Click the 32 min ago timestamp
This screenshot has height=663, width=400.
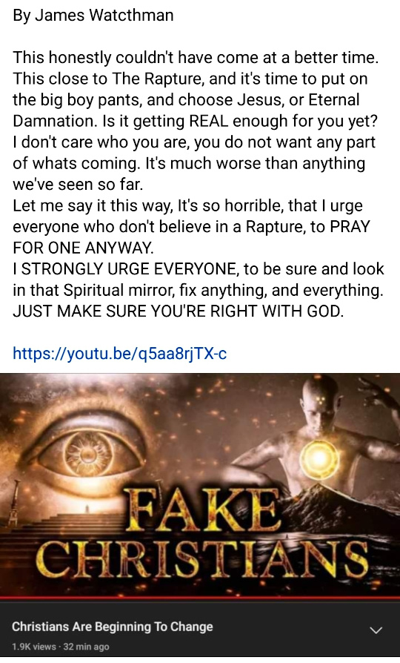click(86, 647)
